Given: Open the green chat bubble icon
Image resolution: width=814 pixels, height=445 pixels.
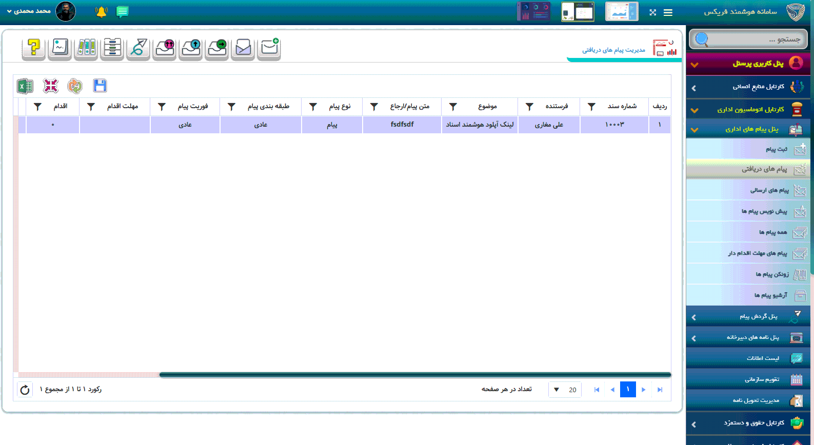Looking at the screenshot, I should tap(122, 12).
